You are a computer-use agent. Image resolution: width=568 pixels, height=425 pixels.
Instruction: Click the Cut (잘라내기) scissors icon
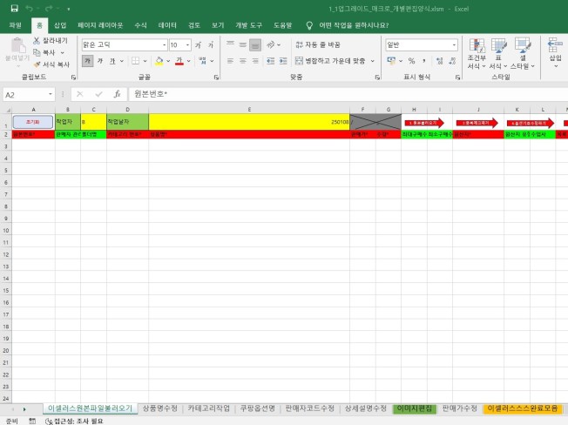(37, 40)
